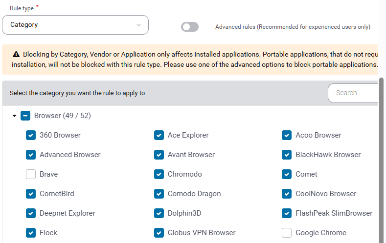Click the category Search field

353,93
